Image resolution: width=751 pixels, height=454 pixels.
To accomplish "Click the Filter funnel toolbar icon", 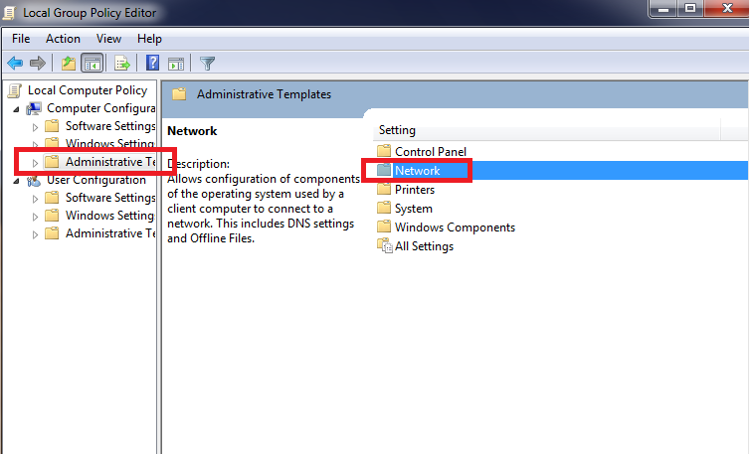I will pyautogui.click(x=207, y=64).
